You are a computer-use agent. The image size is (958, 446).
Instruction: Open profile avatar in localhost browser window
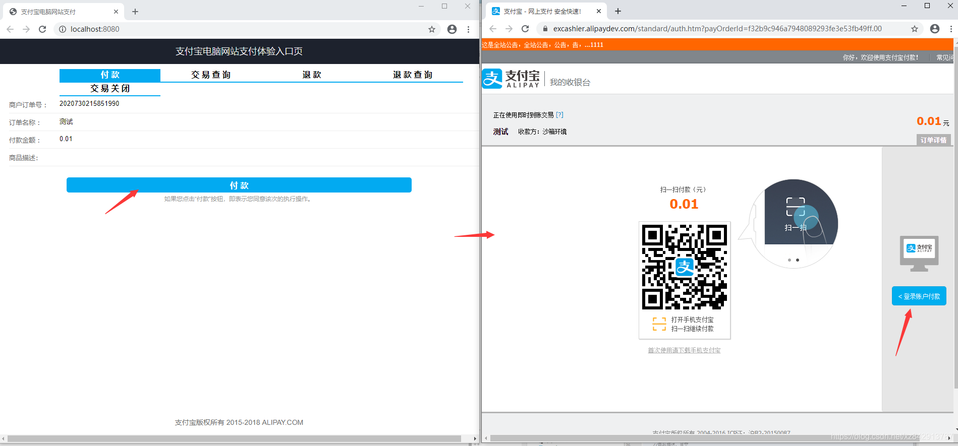(452, 29)
